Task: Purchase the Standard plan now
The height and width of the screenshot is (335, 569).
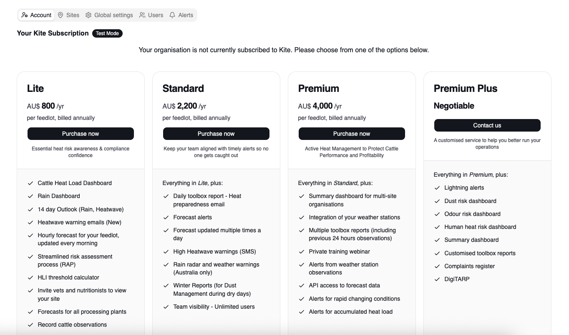Action: [x=216, y=134]
